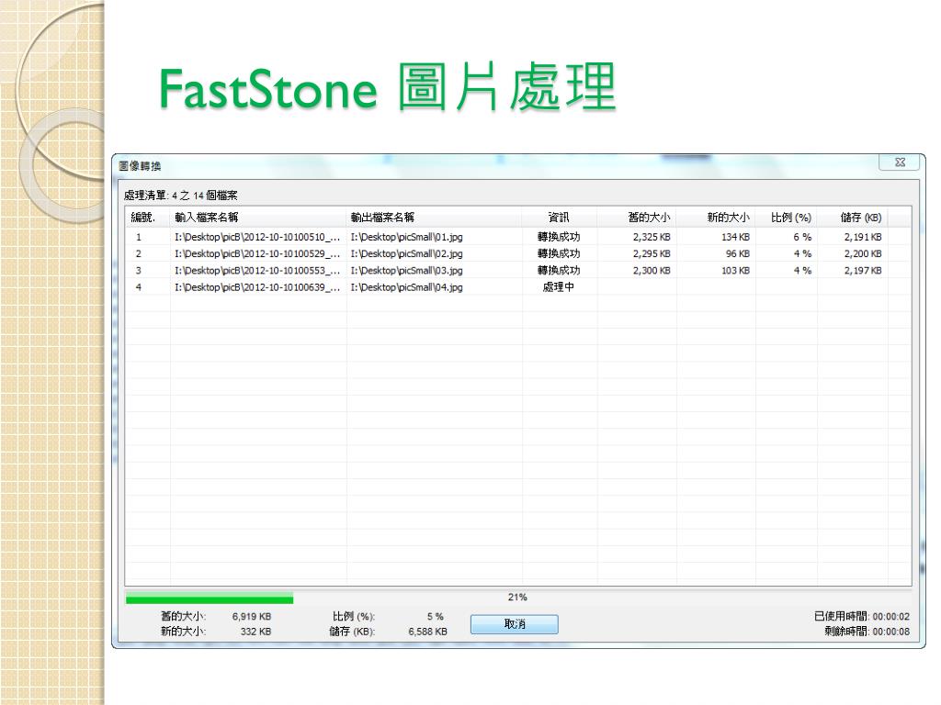
Task: Click the 6 % ratio cell
Action: click(802, 237)
